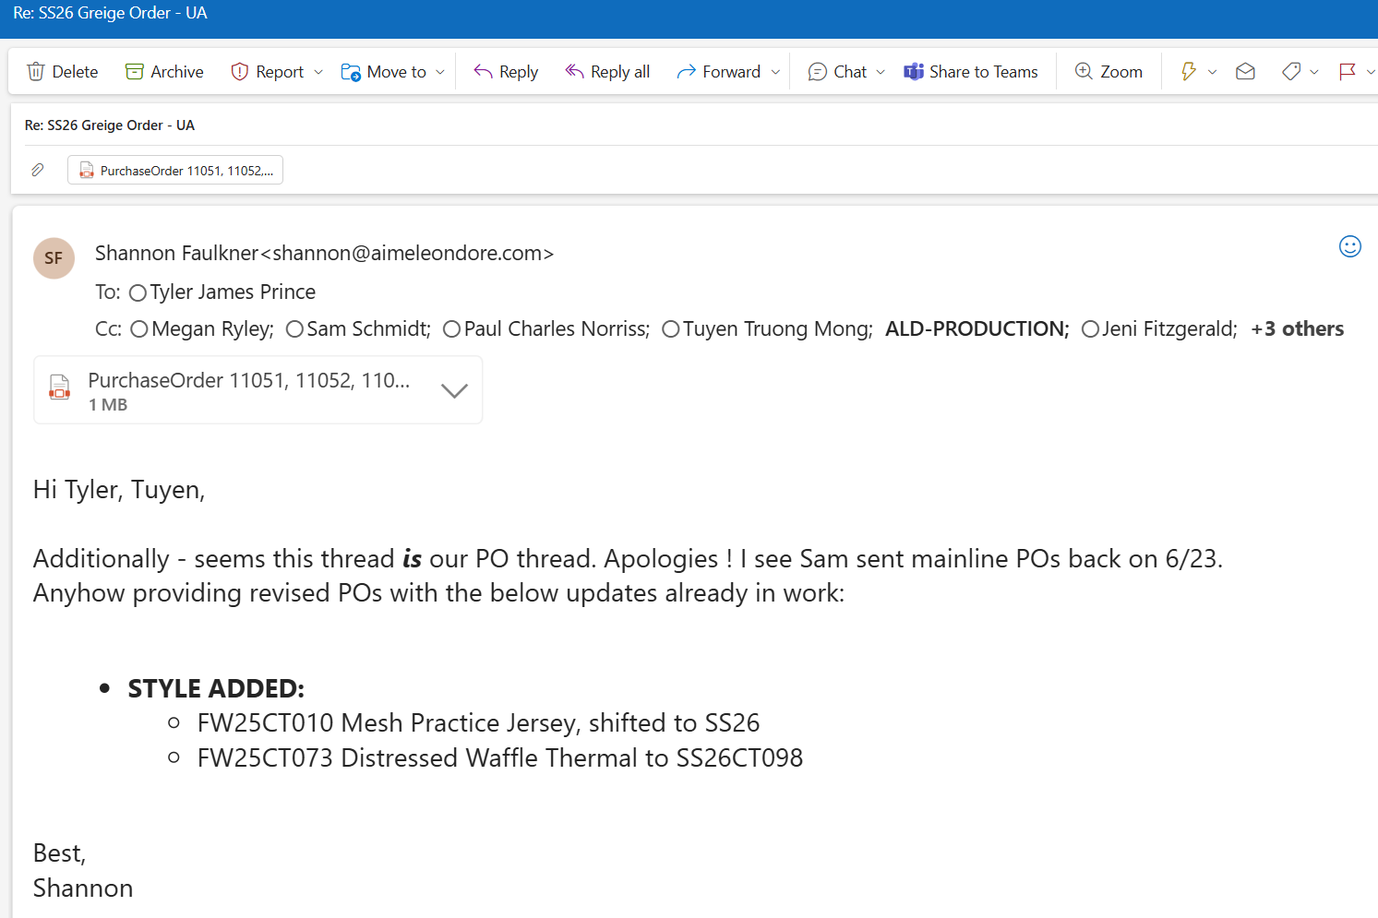The width and height of the screenshot is (1378, 918).
Task: Click the Delete trash icon
Action: [36, 72]
